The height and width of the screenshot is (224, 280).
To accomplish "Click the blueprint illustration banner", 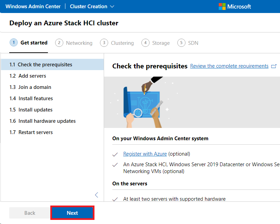I will (x=192, y=102).
